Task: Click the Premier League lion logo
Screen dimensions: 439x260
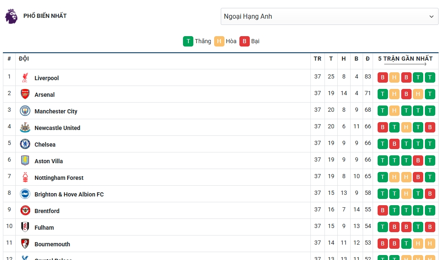Action: pos(11,16)
